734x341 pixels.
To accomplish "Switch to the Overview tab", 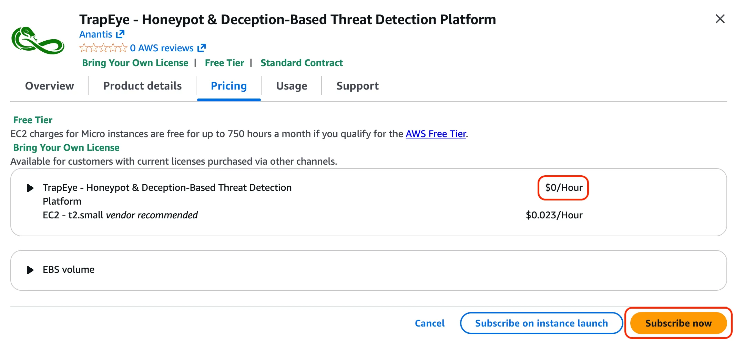I will pos(50,86).
